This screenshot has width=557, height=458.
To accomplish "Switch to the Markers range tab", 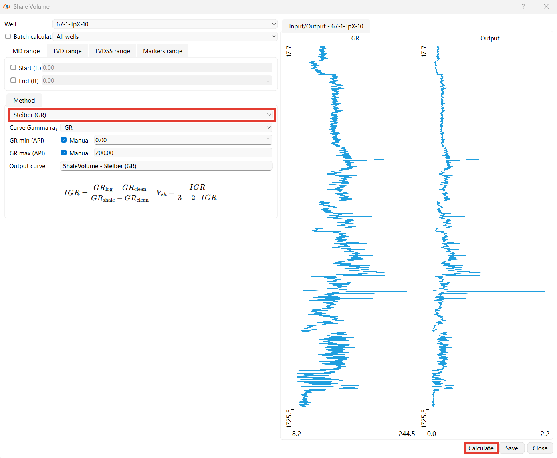I will pos(162,51).
